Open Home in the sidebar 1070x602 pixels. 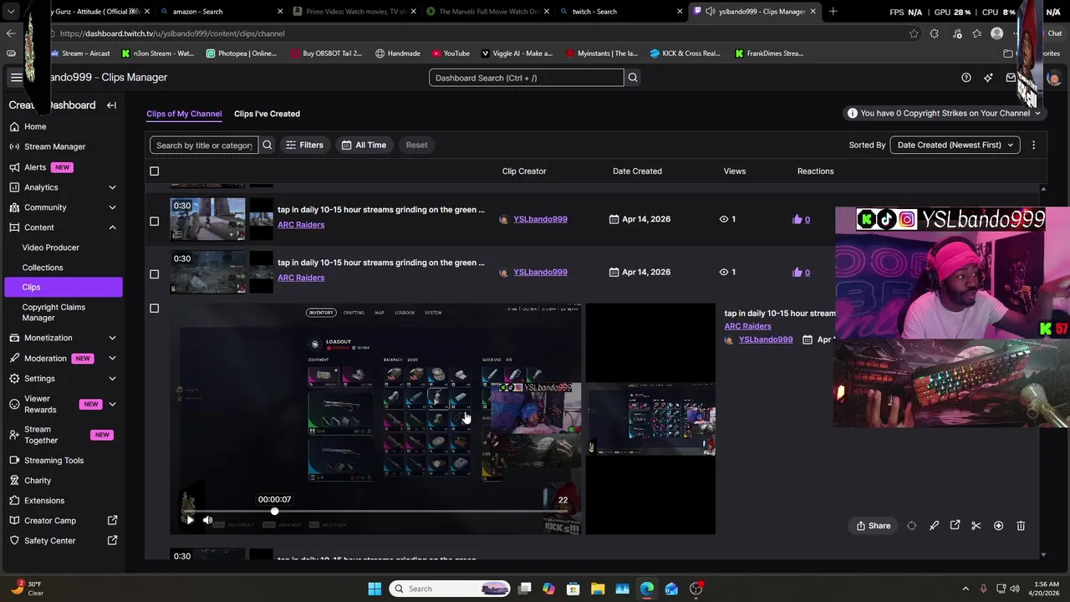pos(34,126)
